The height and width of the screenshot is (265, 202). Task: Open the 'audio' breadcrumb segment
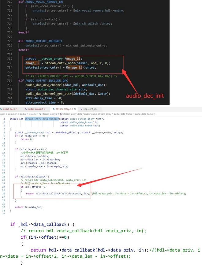pyautogui.click(x=23, y=114)
